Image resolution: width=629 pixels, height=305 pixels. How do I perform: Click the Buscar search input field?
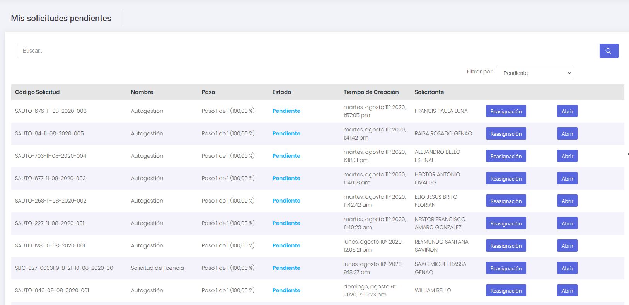tap(308, 51)
